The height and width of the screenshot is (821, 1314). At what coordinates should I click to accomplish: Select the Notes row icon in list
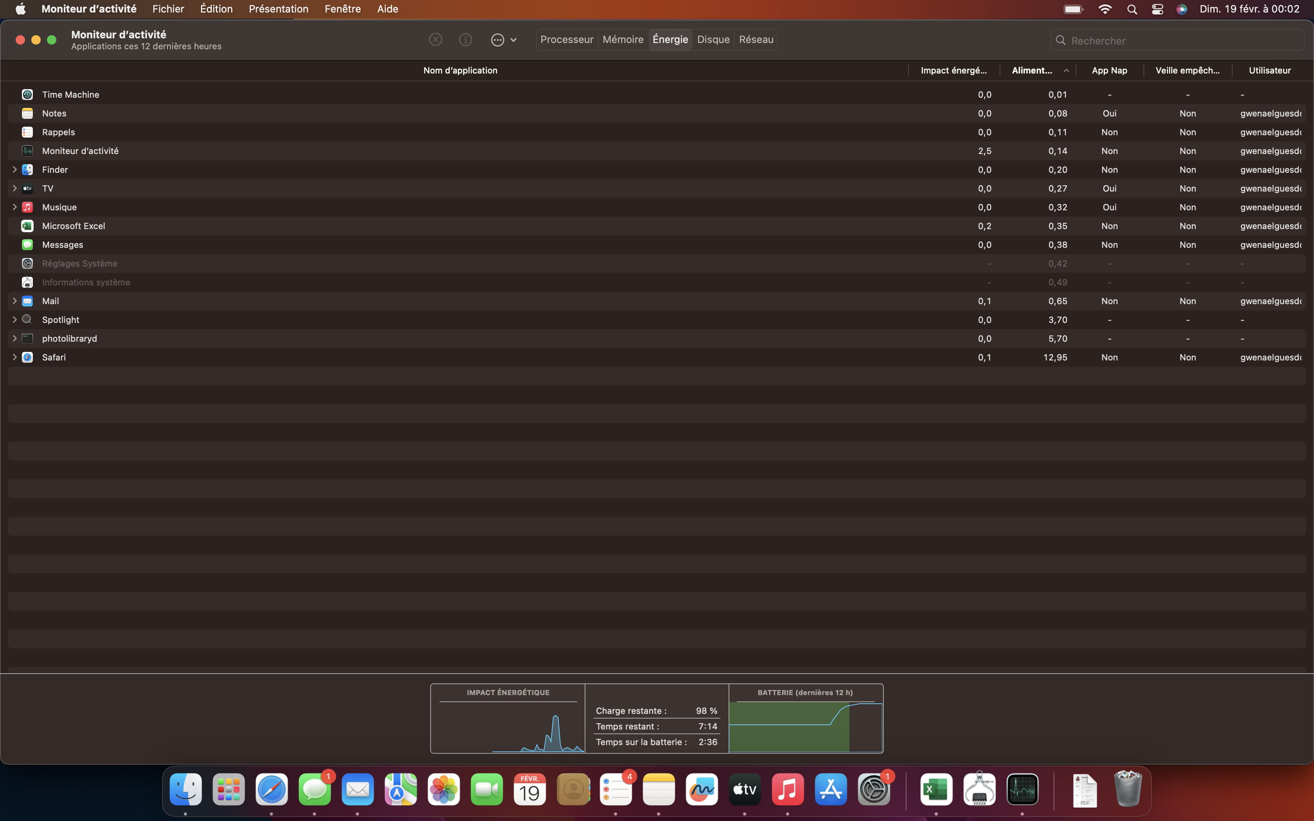pyautogui.click(x=27, y=113)
